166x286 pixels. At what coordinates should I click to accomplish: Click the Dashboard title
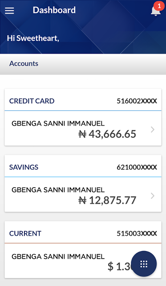tap(54, 10)
